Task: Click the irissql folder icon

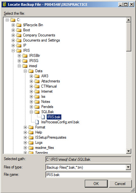Action: tap(25, 66)
